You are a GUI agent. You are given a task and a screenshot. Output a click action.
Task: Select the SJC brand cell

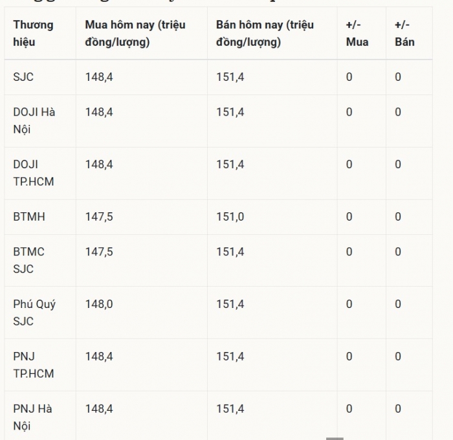coord(40,77)
